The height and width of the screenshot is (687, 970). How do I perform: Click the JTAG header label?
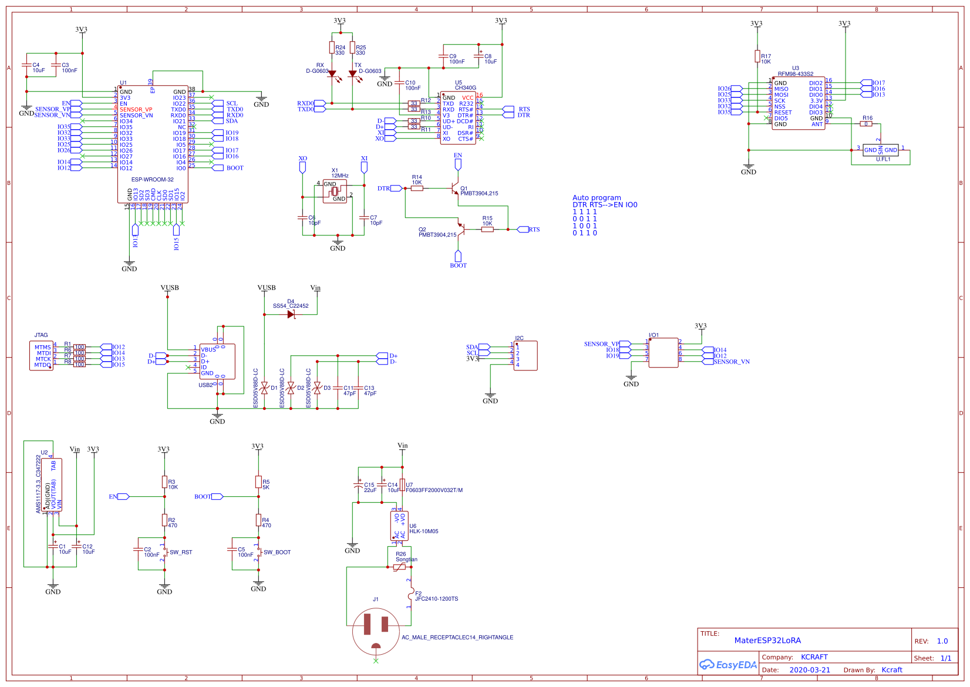pos(41,335)
